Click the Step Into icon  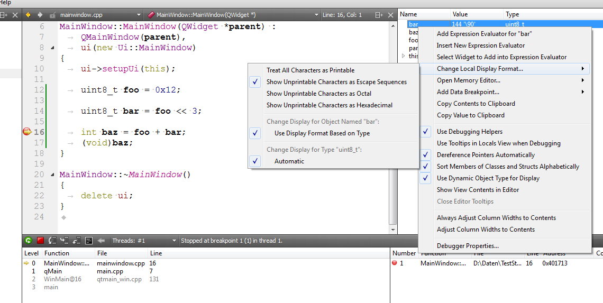point(65,241)
